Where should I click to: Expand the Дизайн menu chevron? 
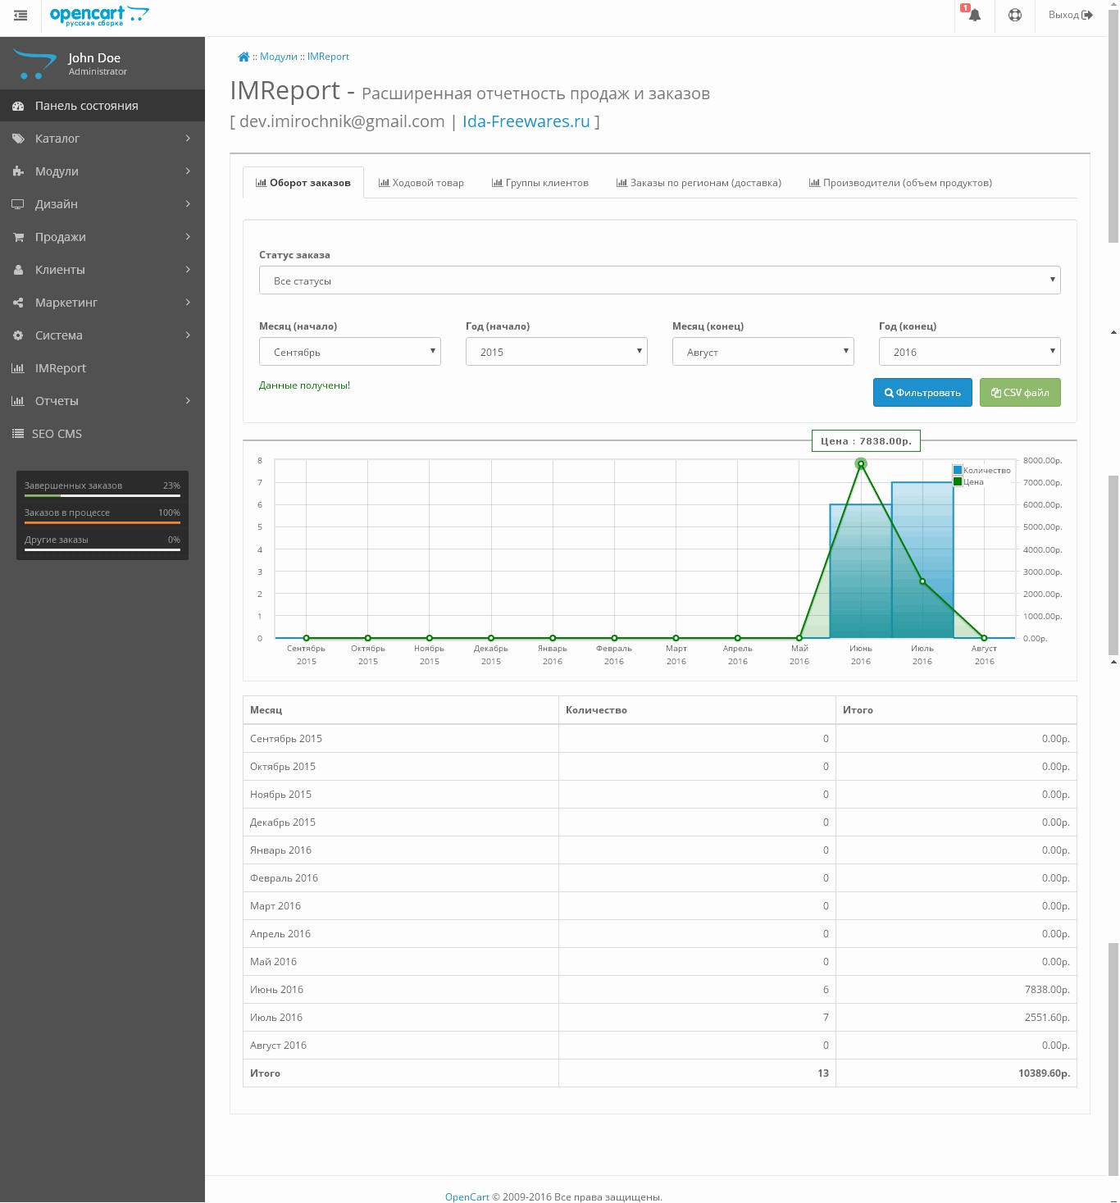click(188, 204)
